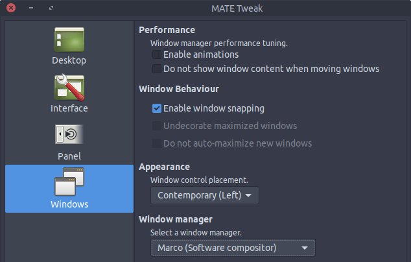Click the Panel section icon
This screenshot has width=411, height=262.
pos(69,135)
